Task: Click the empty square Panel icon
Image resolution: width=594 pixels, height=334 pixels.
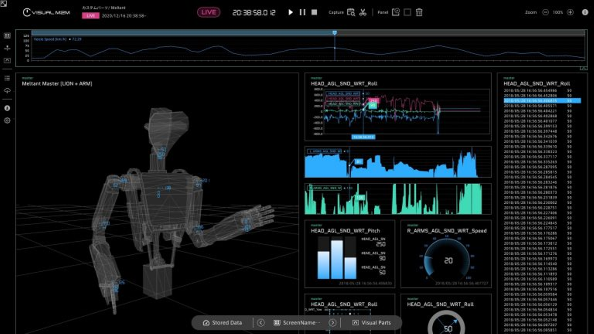Action: [407, 12]
